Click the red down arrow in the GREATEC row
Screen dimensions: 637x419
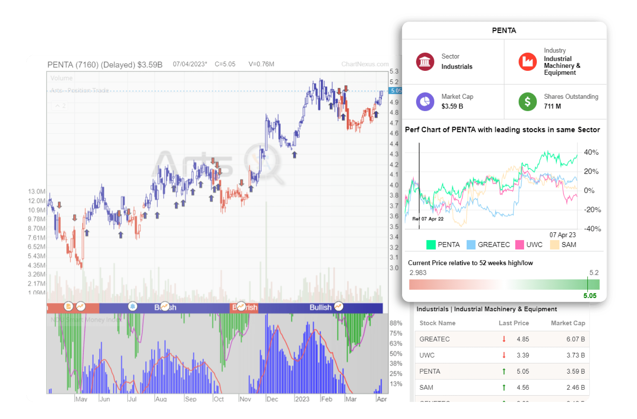click(504, 339)
